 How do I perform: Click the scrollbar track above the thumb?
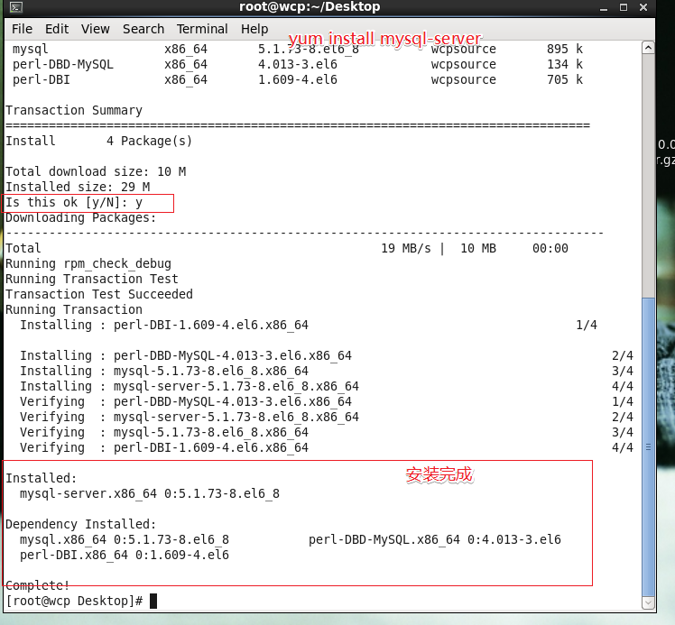648,176
